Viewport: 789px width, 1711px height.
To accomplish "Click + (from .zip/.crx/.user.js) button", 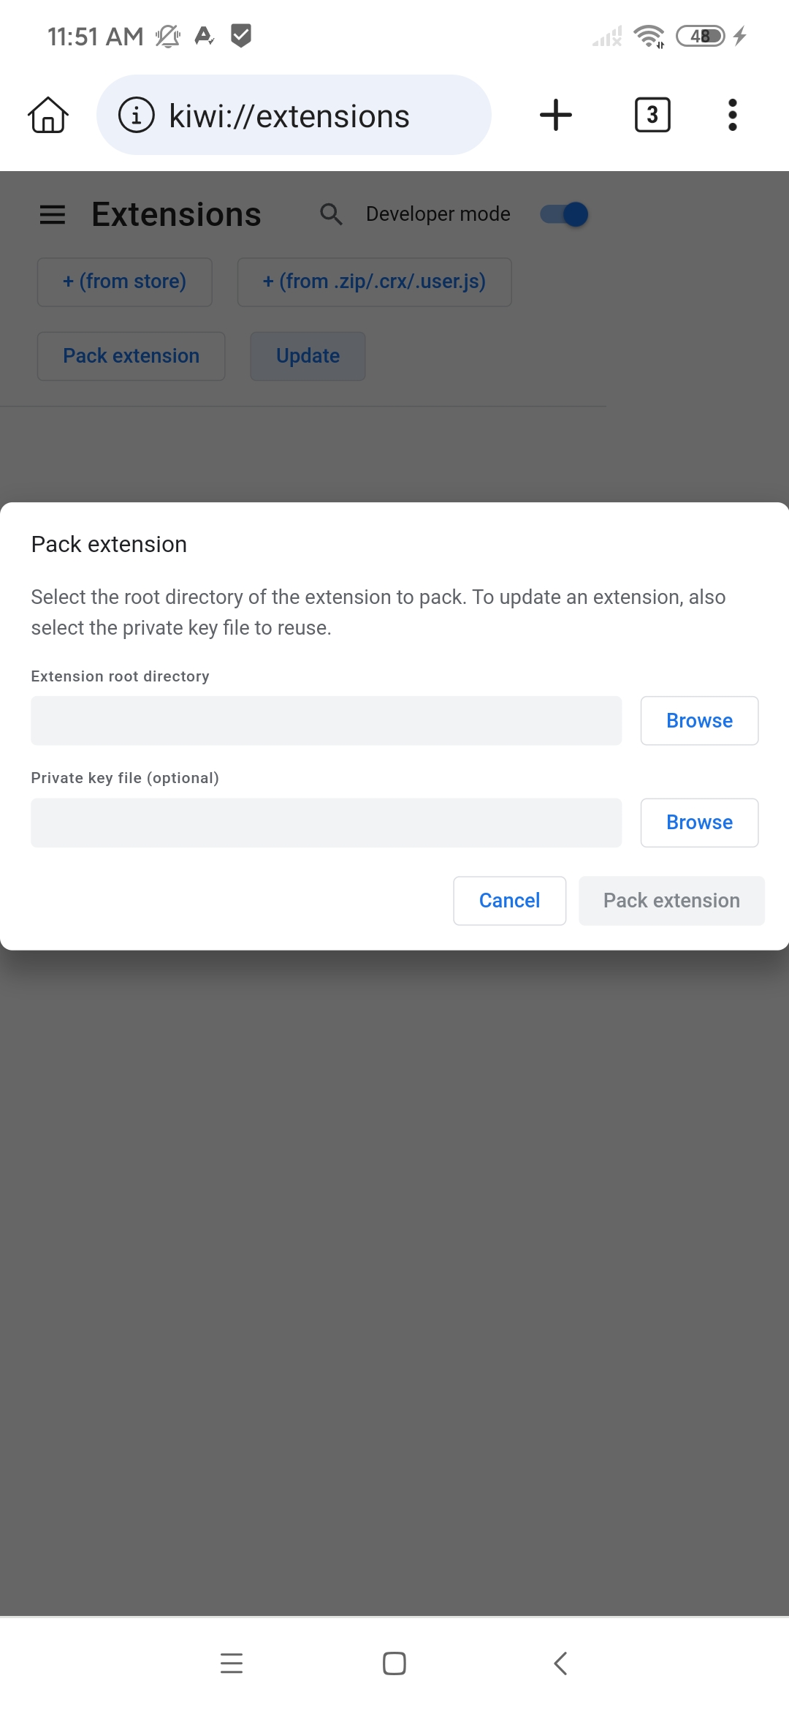I will [x=374, y=282].
